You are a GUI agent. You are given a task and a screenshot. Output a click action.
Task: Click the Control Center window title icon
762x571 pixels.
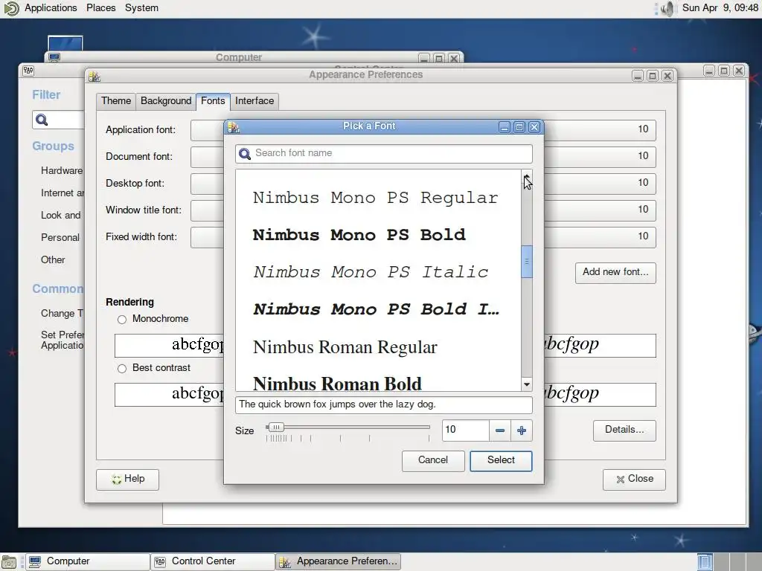28,71
